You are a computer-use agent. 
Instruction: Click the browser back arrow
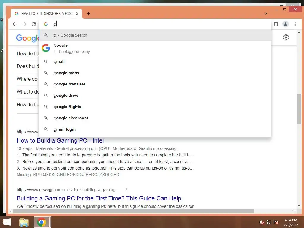coord(15,24)
